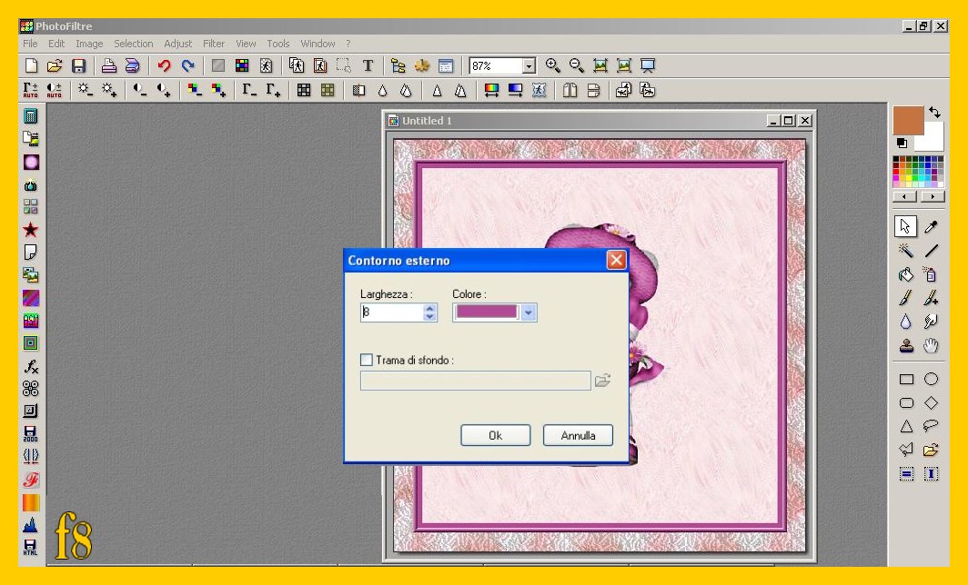Screen dimensions: 968x585
Task: Enable the Trama di sfondo checkbox
Action: [366, 361]
